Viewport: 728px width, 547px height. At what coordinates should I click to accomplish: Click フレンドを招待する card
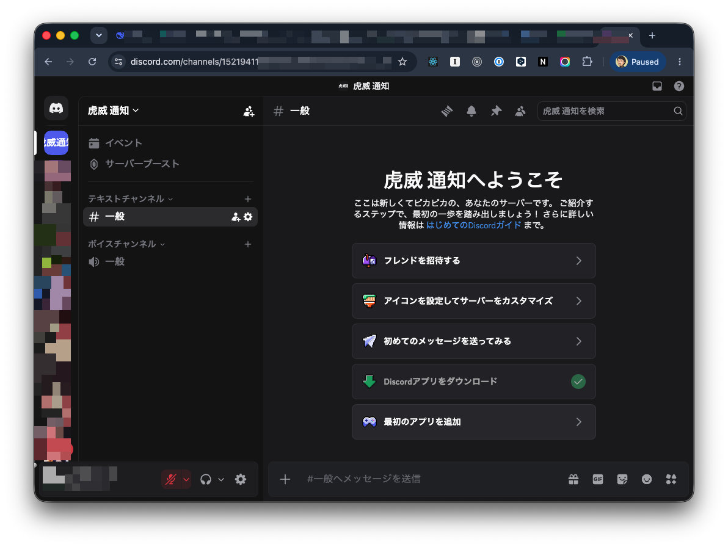coord(473,261)
